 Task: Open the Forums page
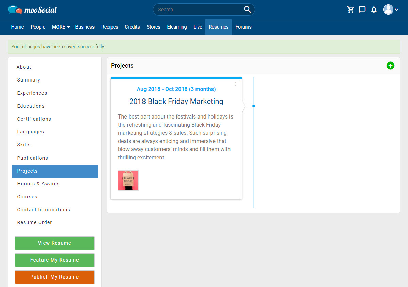[243, 27]
